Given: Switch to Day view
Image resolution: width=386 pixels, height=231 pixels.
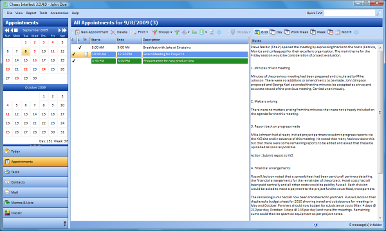Looking at the screenshot, I should coord(276,32).
